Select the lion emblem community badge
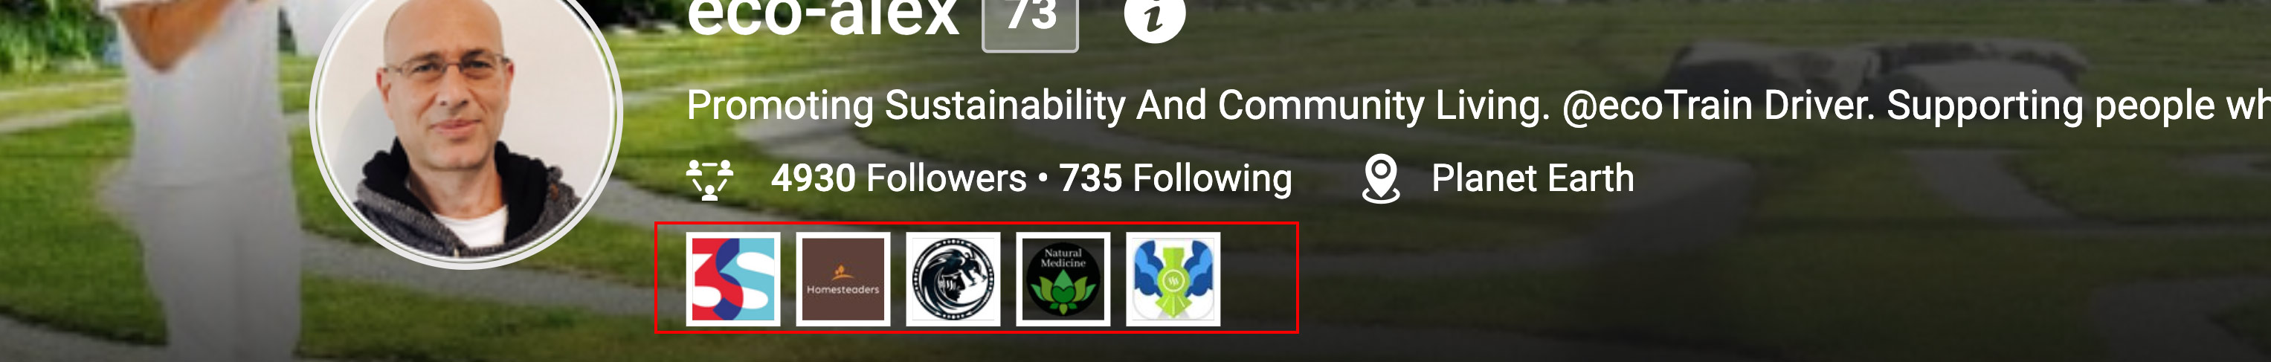 (953, 279)
